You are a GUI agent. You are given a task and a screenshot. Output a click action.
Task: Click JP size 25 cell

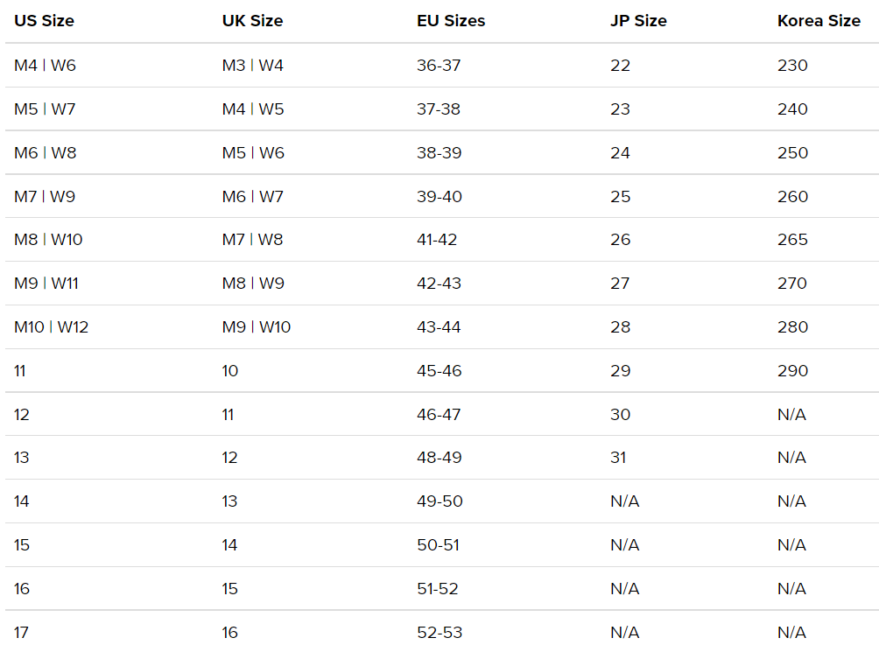click(x=621, y=197)
